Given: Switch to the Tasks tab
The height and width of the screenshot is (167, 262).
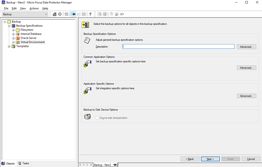Looking at the screenshot, I should tap(24, 163).
